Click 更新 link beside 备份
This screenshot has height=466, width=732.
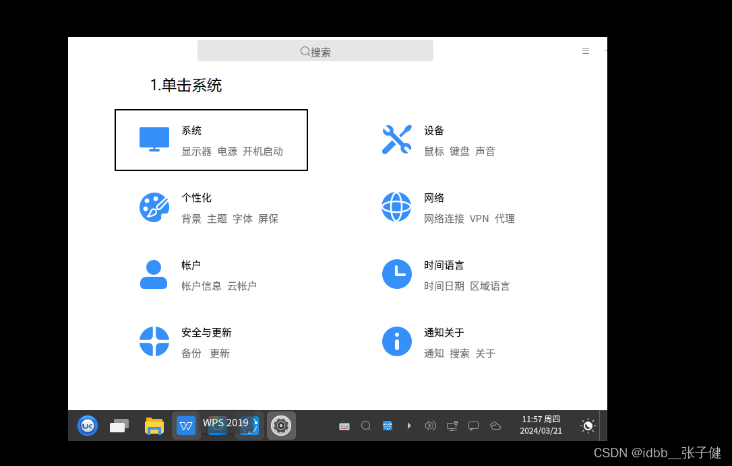220,354
